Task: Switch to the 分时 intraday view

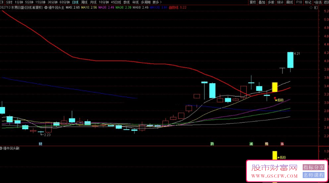Action: tap(9, 2)
